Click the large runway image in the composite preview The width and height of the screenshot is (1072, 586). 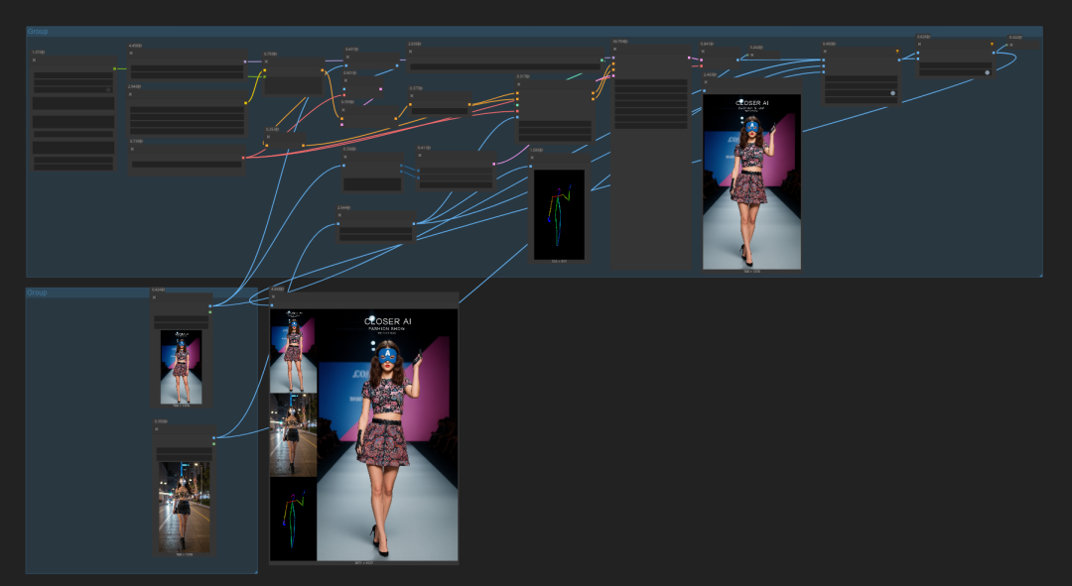click(388, 435)
